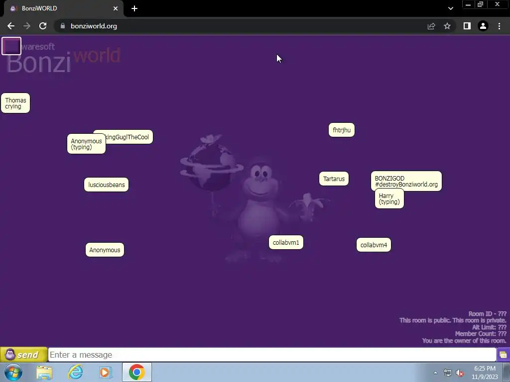Click 'You are the owner' text
The width and height of the screenshot is (510, 382).
[464, 340]
